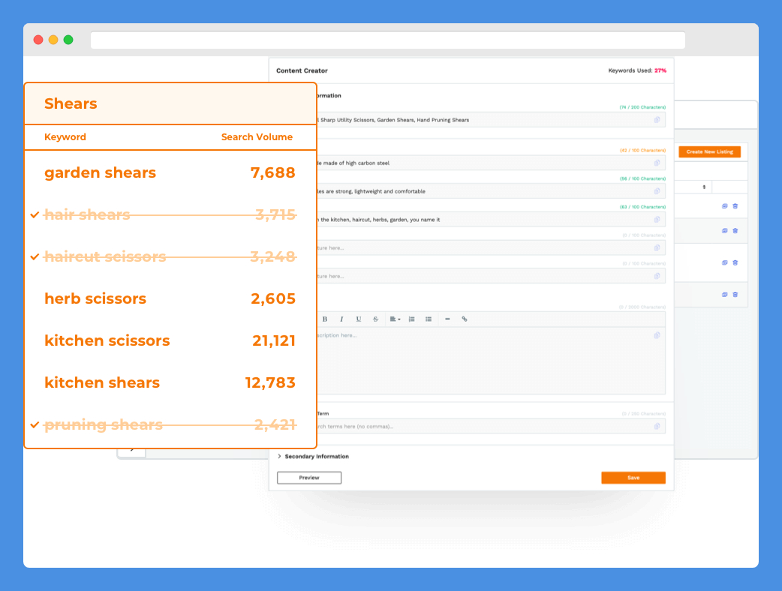Viewport: 782px width, 591px height.
Task: Focus the browser address bar
Action: tap(388, 40)
